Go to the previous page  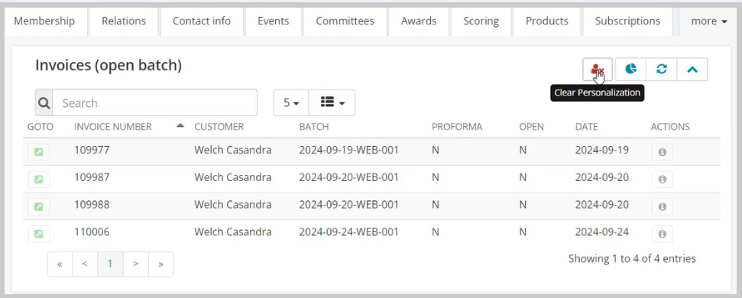(85, 264)
